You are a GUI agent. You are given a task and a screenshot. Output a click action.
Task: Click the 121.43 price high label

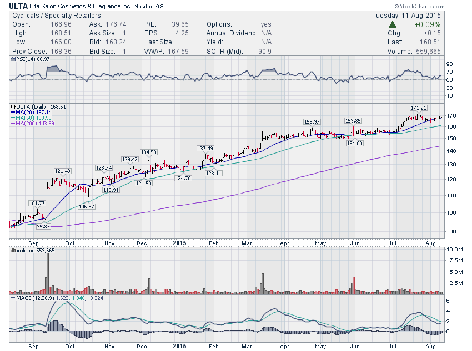click(x=62, y=171)
